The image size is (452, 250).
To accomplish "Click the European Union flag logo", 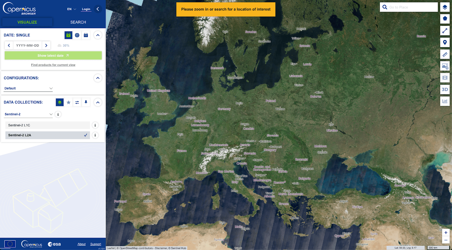I will 10,244.
